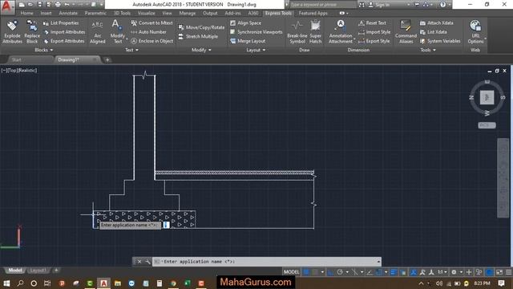
Task: Switch to the Start file tab
Action: tap(16, 59)
